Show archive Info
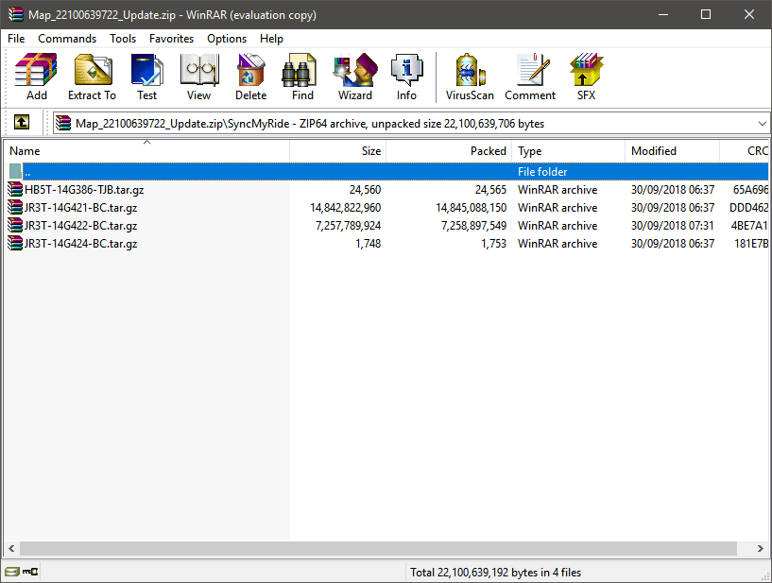 click(x=406, y=77)
